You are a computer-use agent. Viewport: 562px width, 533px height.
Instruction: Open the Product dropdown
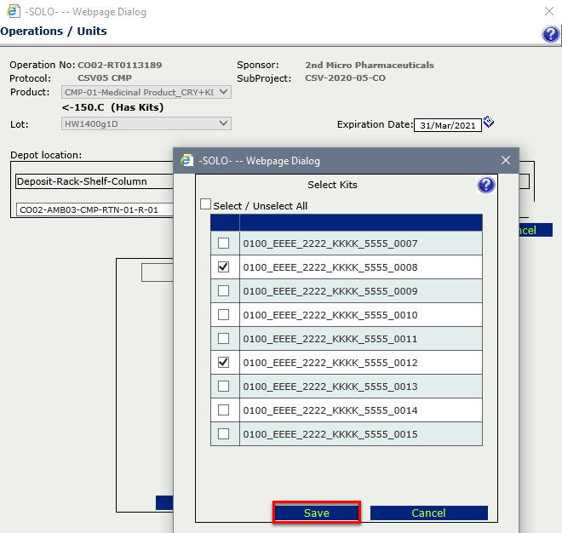146,92
